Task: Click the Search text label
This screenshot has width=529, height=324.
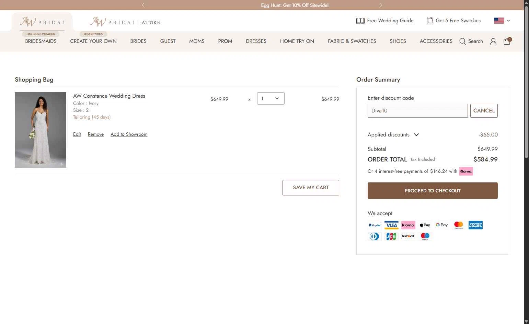Action: tap(475, 41)
